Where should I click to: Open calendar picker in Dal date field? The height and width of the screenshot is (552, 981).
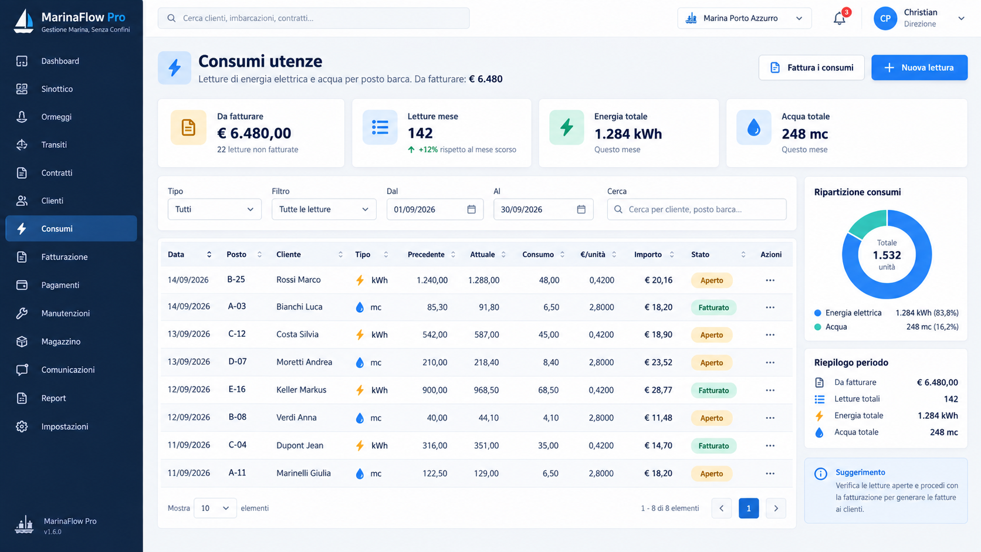(471, 209)
